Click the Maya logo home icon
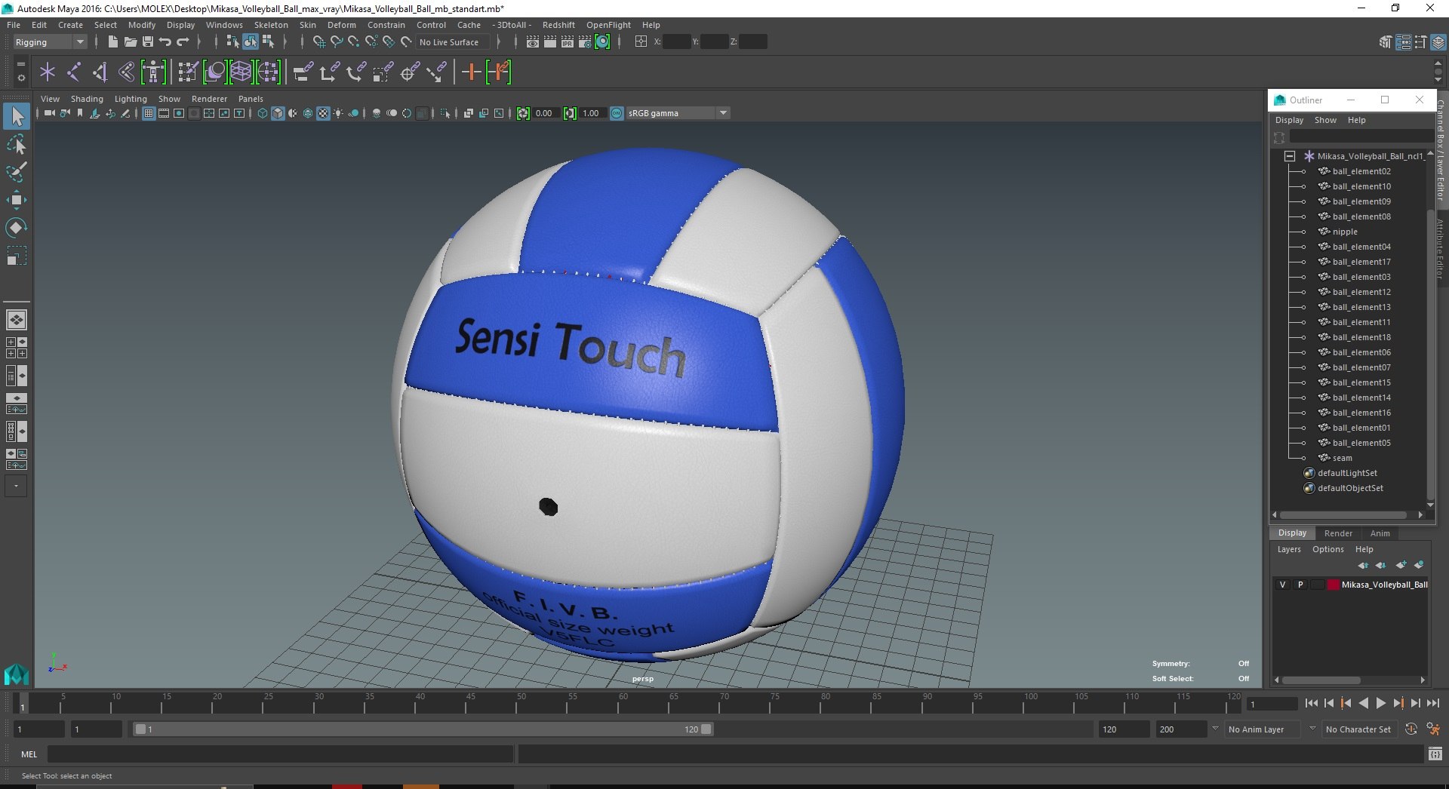This screenshot has height=789, width=1449. (x=16, y=674)
